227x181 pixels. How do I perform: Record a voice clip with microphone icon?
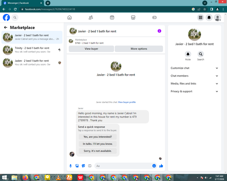click(x=70, y=166)
